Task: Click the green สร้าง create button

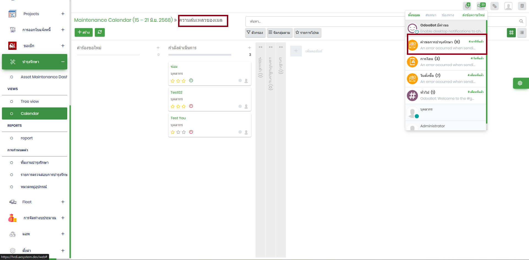Action: click(x=84, y=32)
